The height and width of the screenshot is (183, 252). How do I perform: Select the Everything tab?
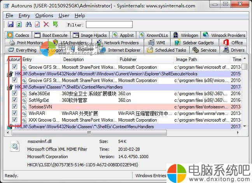tap(22, 50)
